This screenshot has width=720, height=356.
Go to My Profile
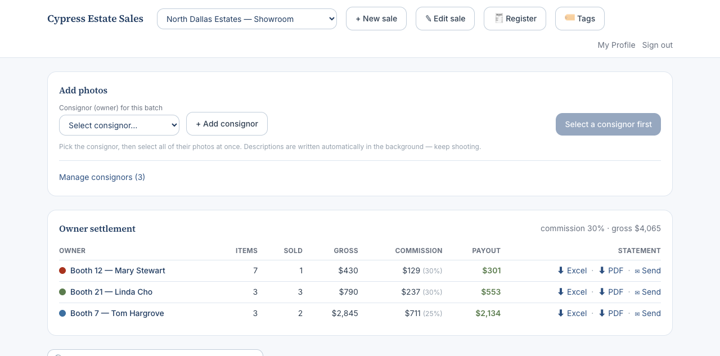coord(616,45)
